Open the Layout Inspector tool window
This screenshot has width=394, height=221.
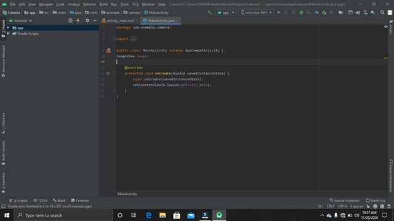[344, 201]
